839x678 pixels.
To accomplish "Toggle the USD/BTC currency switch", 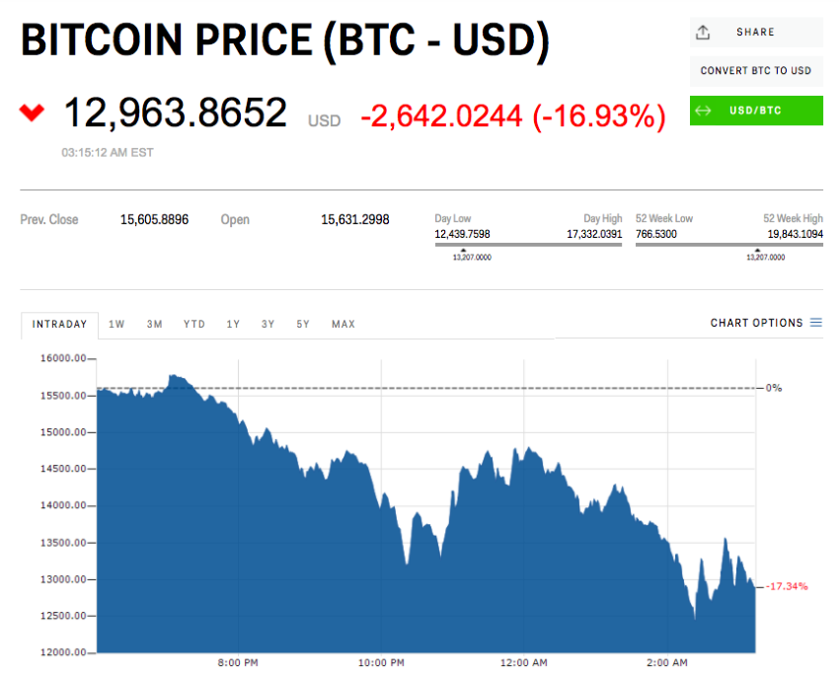I will pyautogui.click(x=757, y=111).
